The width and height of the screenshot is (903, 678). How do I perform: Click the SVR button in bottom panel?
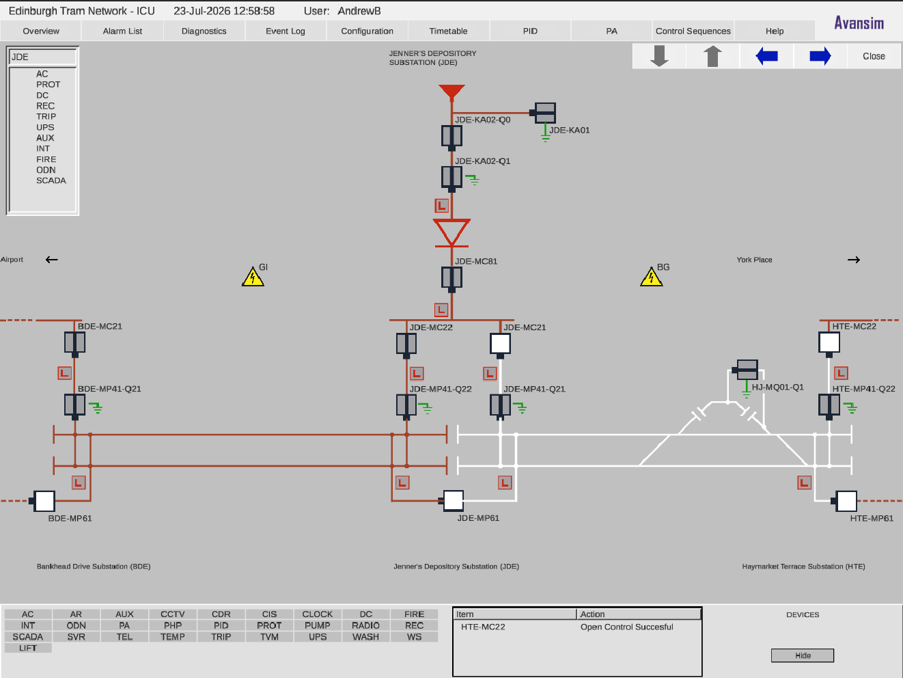point(77,637)
